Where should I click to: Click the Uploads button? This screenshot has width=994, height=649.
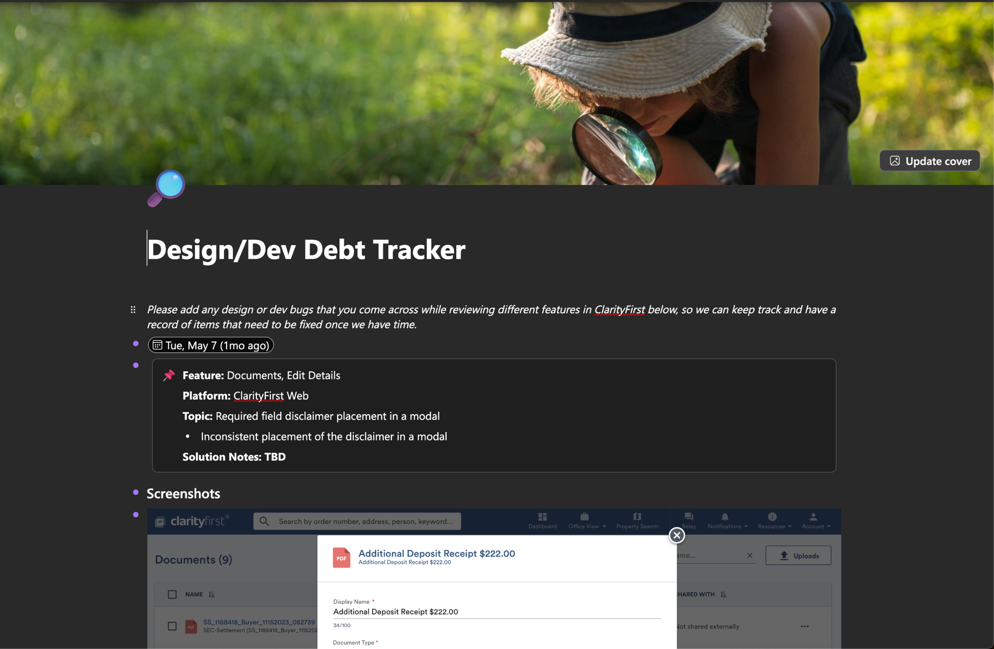tap(798, 555)
